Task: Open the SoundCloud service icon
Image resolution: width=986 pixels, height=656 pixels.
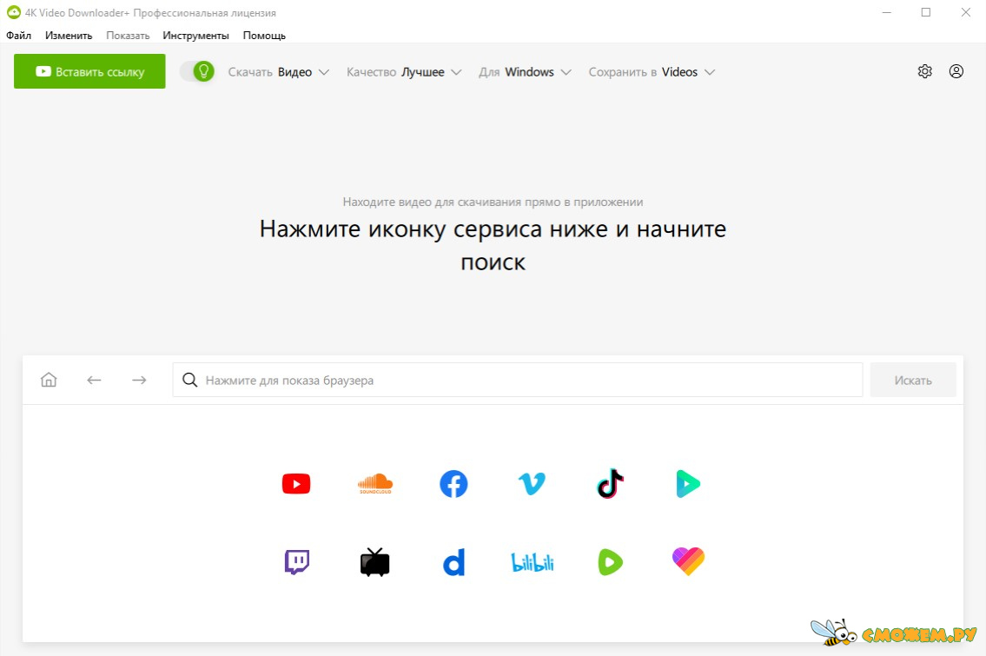Action: tap(374, 484)
